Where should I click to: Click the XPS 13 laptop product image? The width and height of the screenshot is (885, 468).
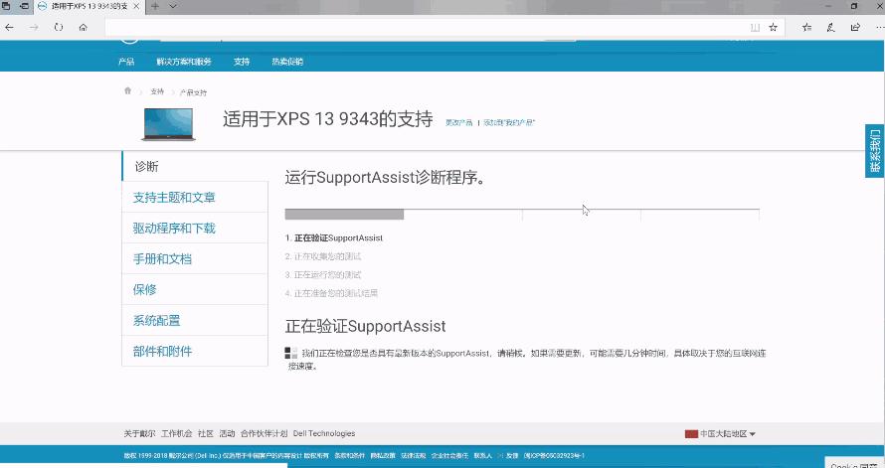(x=168, y=124)
